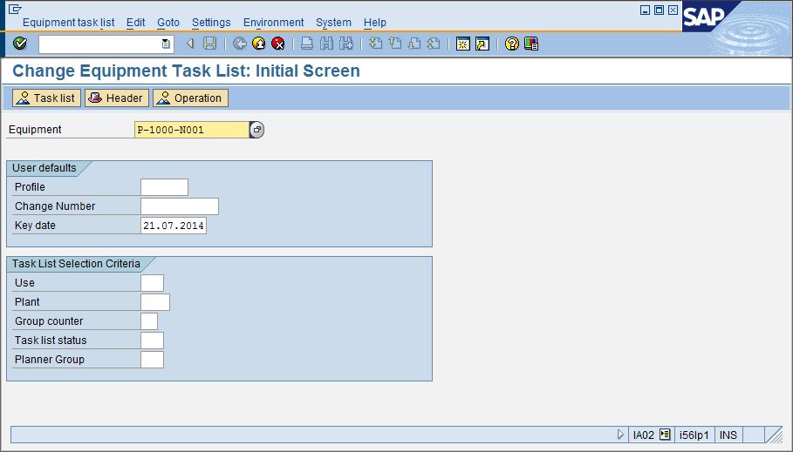This screenshot has width=793, height=452.
Task: Click the Previous Page icon
Action: (394, 44)
